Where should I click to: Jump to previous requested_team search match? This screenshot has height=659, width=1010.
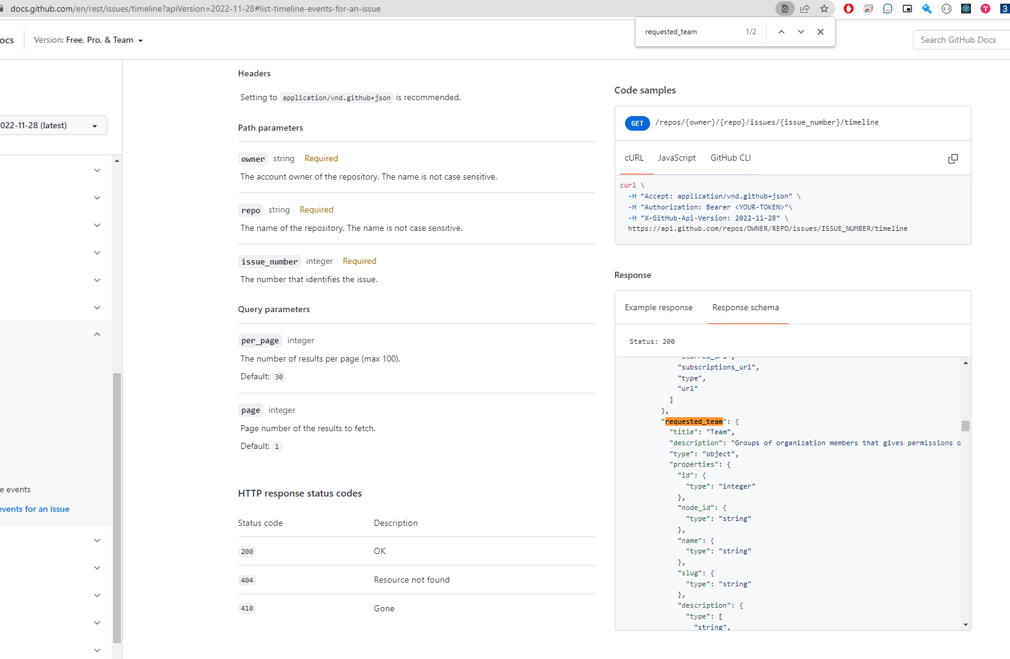(781, 31)
